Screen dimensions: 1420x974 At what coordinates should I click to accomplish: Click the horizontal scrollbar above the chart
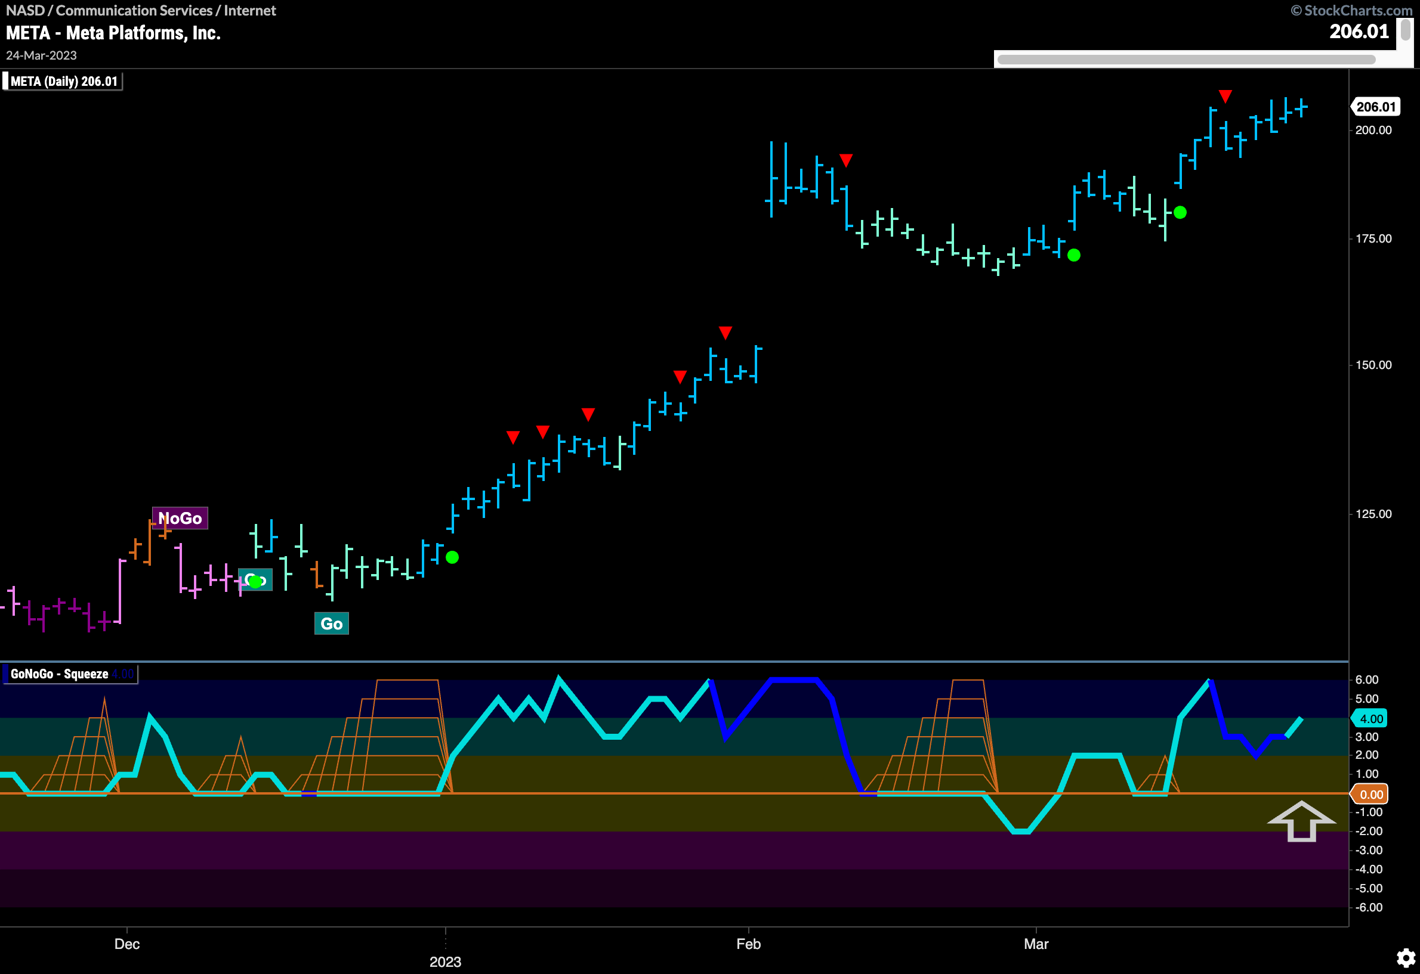point(1186,59)
